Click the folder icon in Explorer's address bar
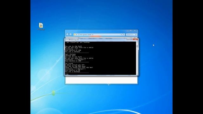This screenshot has width=203, height=114. tap(75, 35)
